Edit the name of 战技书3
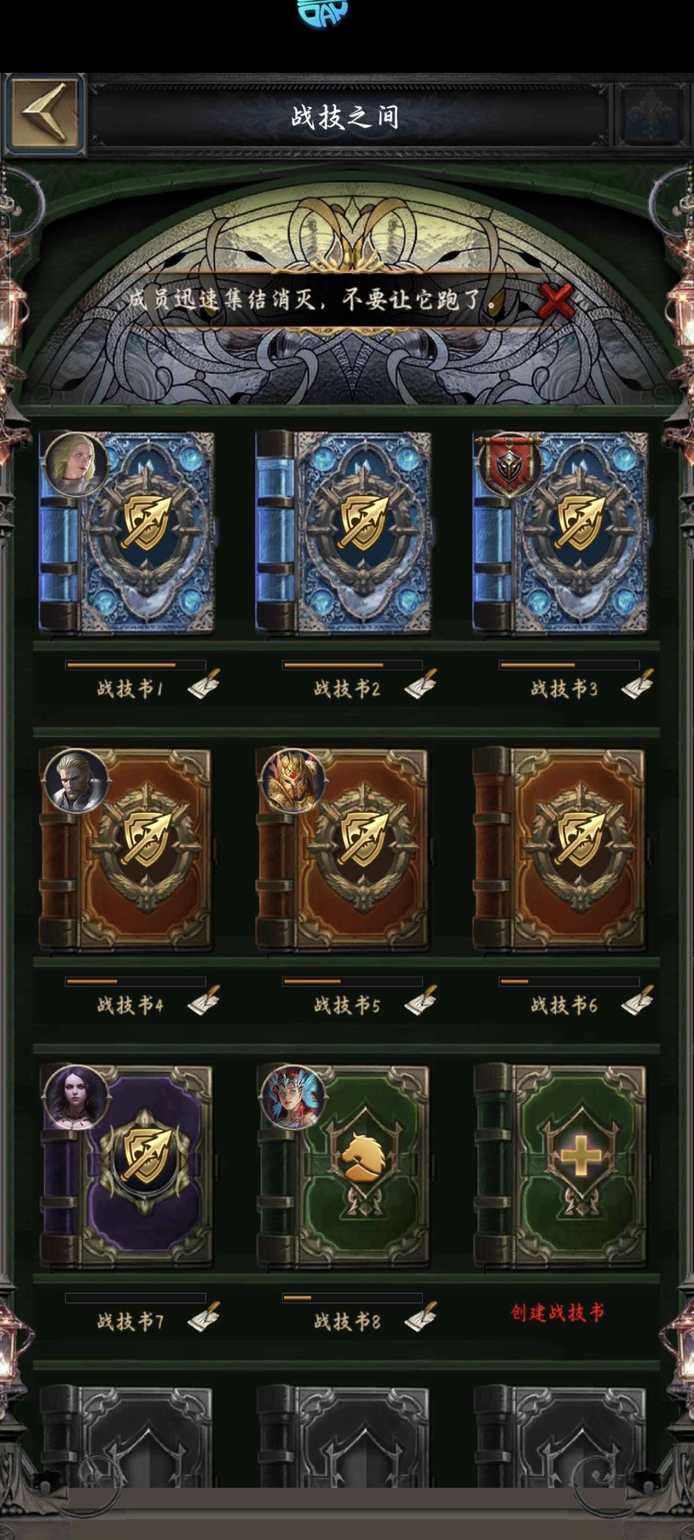694x1540 pixels. point(637,684)
